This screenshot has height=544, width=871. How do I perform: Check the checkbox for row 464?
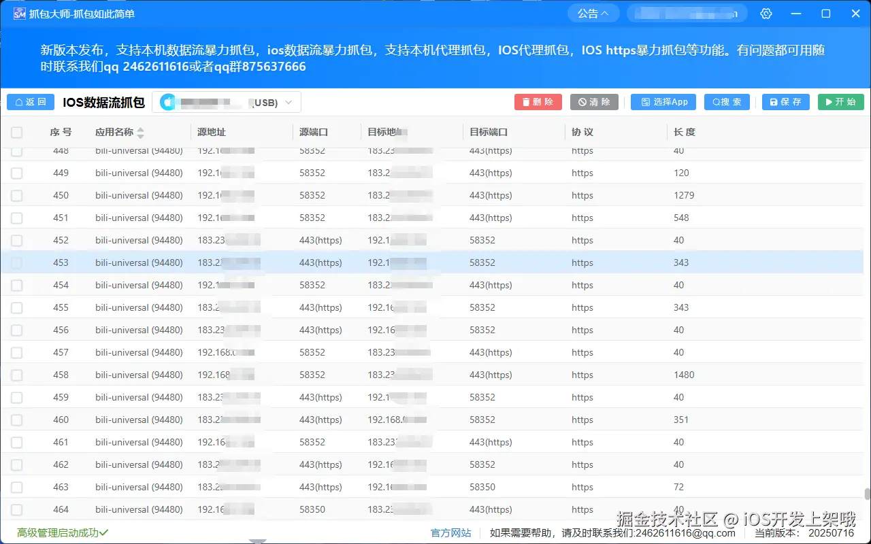click(x=16, y=509)
